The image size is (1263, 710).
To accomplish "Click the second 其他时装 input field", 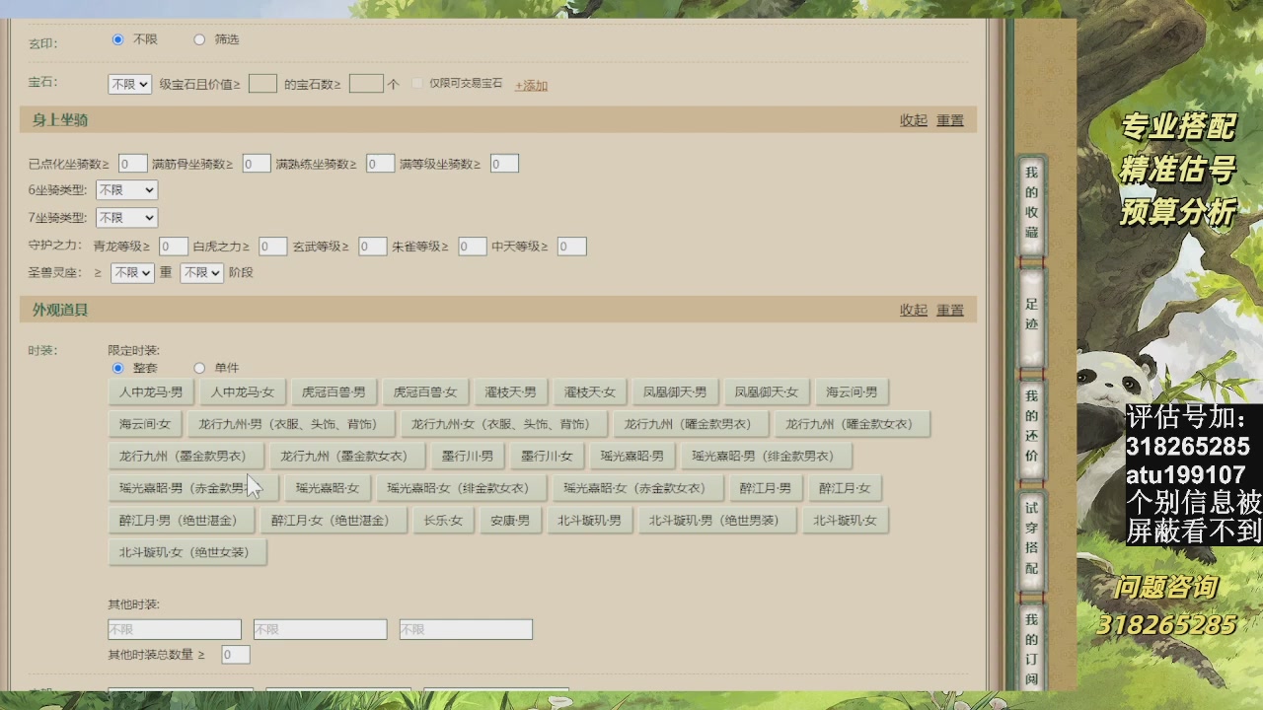I will click(x=321, y=629).
